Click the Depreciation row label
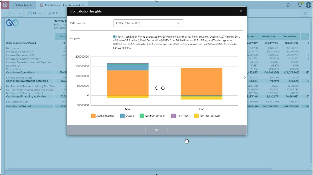 point(13,69)
